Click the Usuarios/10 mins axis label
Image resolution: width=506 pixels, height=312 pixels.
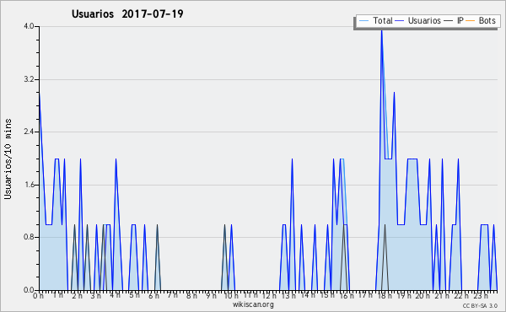(x=8, y=159)
